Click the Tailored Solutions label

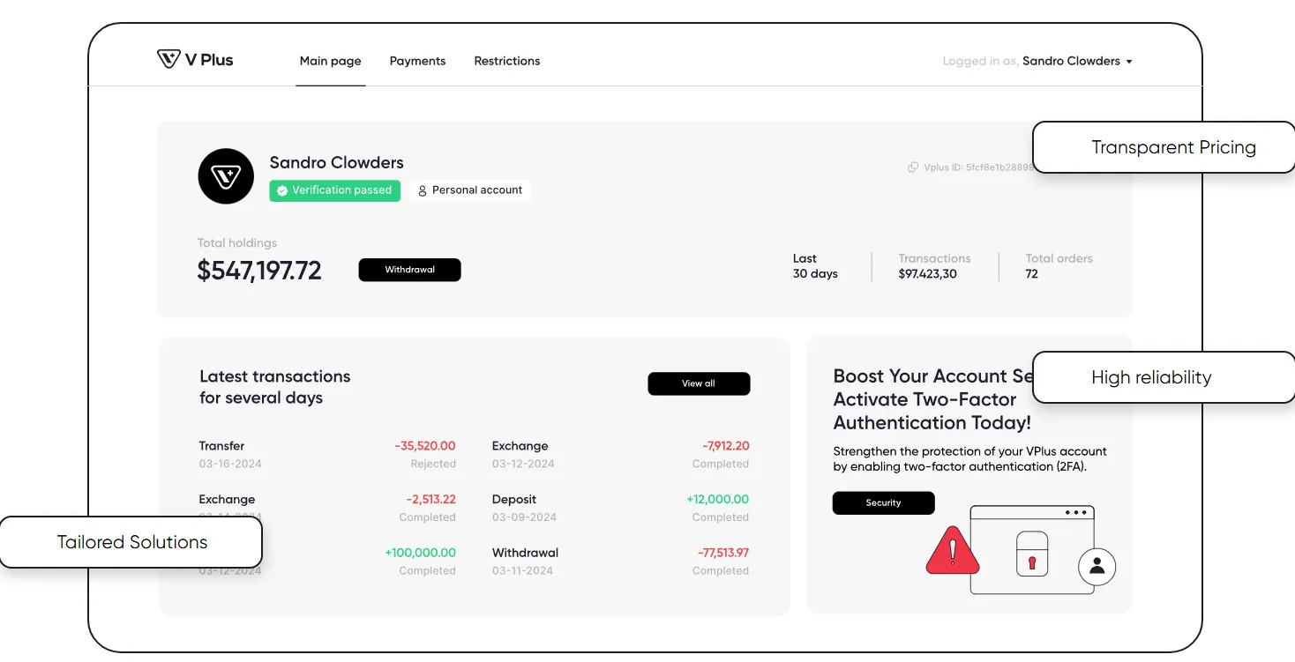pyautogui.click(x=131, y=542)
